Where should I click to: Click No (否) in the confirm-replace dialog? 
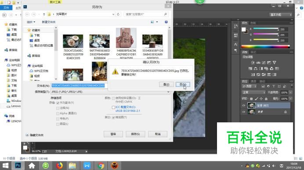[x=183, y=84]
